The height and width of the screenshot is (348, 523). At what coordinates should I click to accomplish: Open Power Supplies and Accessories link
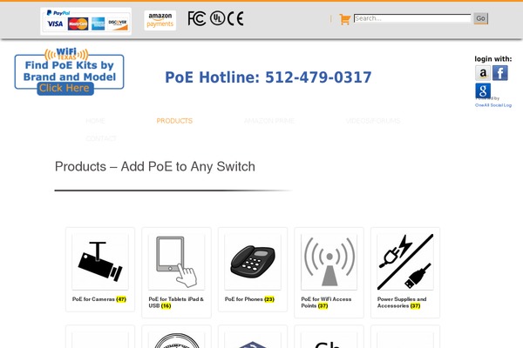402,303
